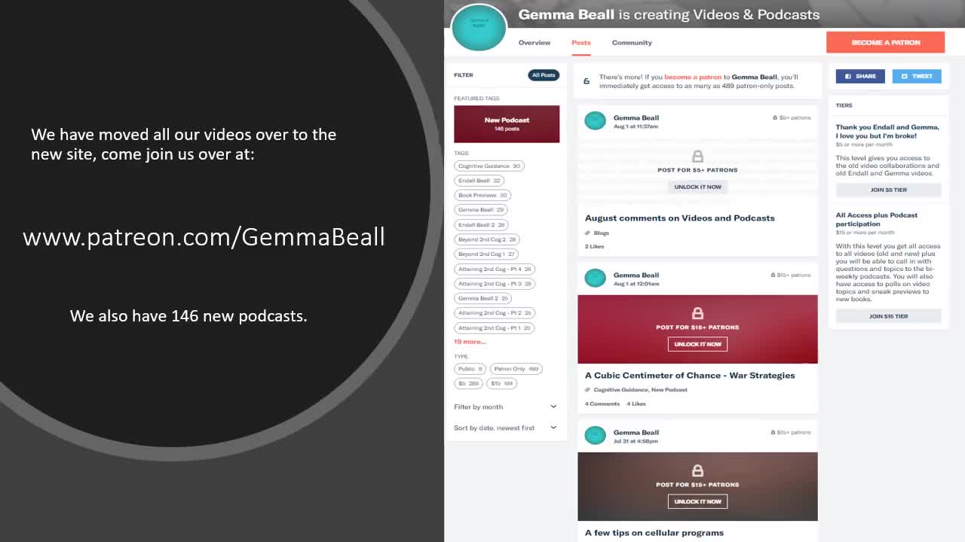Filter by $5 tier post type
965x542 pixels.
pos(469,383)
